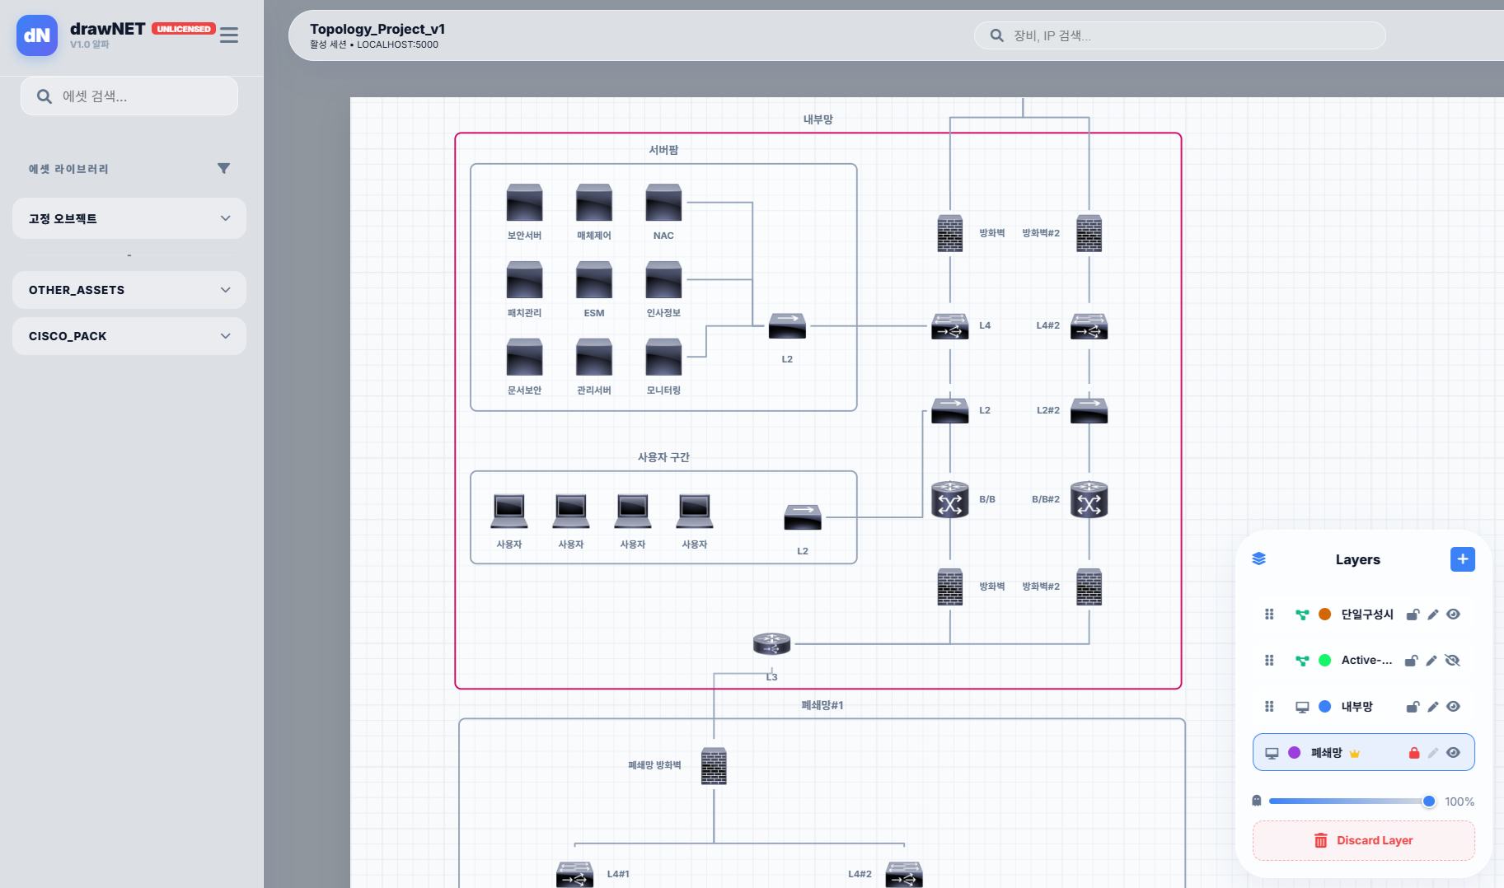Show the hidden Active layer via crossed-eye icon

click(x=1453, y=660)
